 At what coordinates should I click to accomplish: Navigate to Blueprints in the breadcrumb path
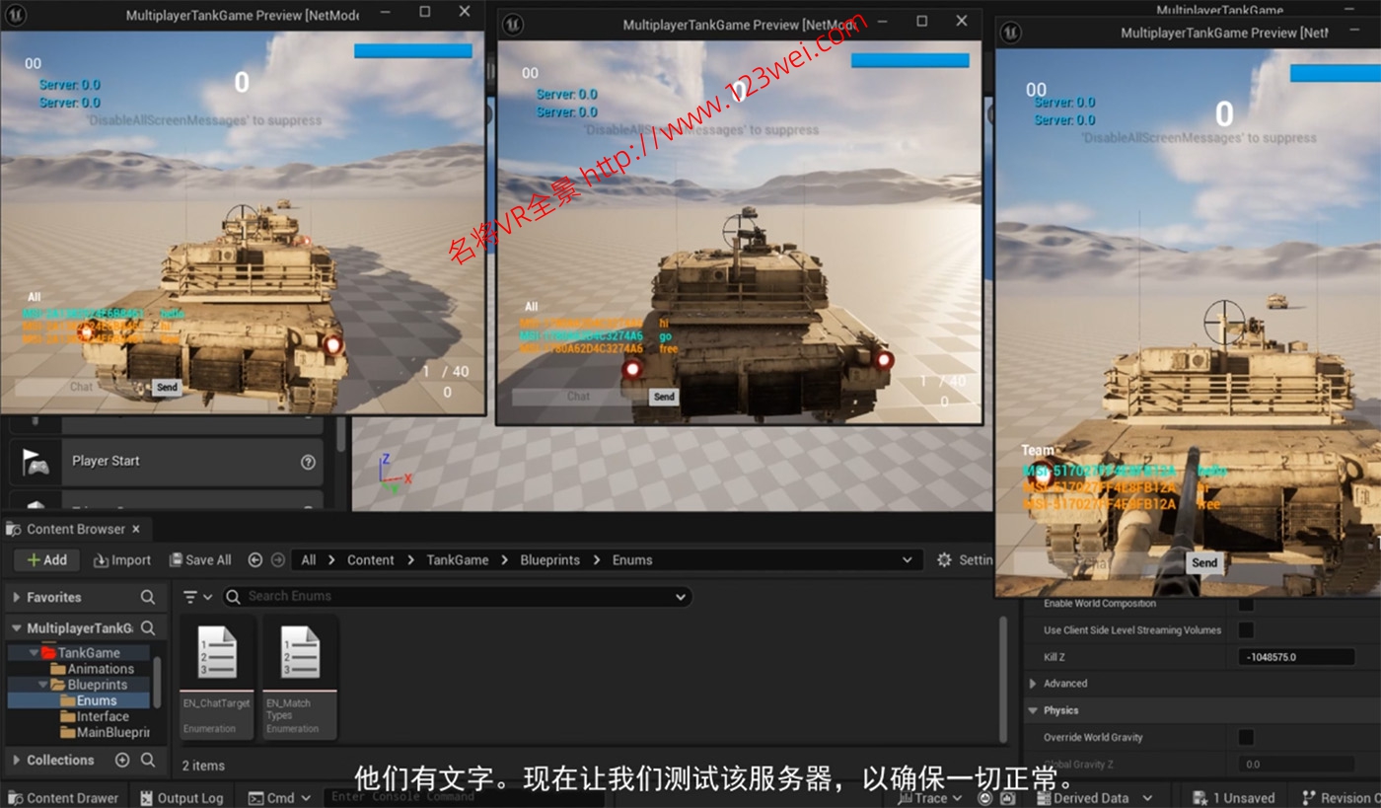[549, 559]
